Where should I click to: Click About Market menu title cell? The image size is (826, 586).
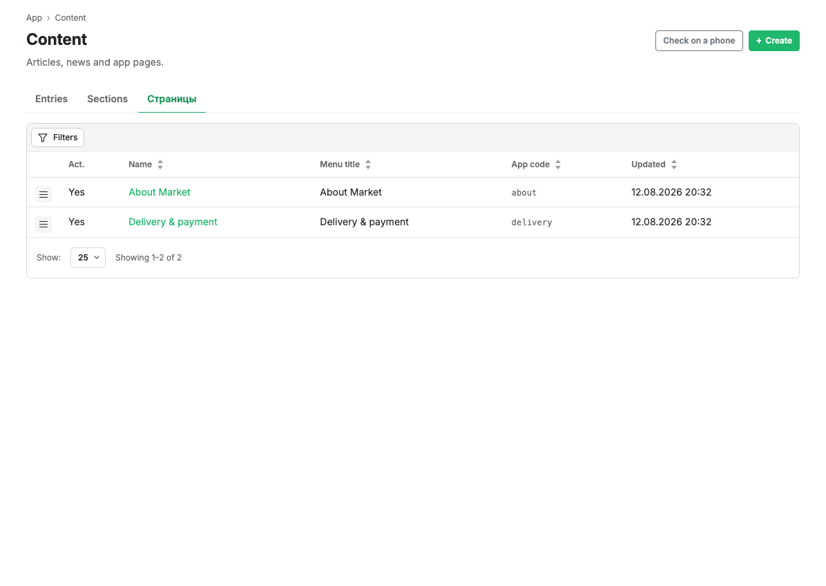pyautogui.click(x=351, y=192)
